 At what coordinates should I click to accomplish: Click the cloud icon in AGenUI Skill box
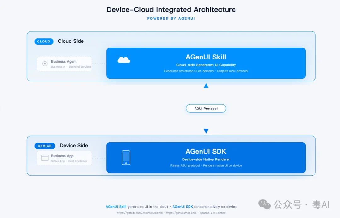coord(124,60)
